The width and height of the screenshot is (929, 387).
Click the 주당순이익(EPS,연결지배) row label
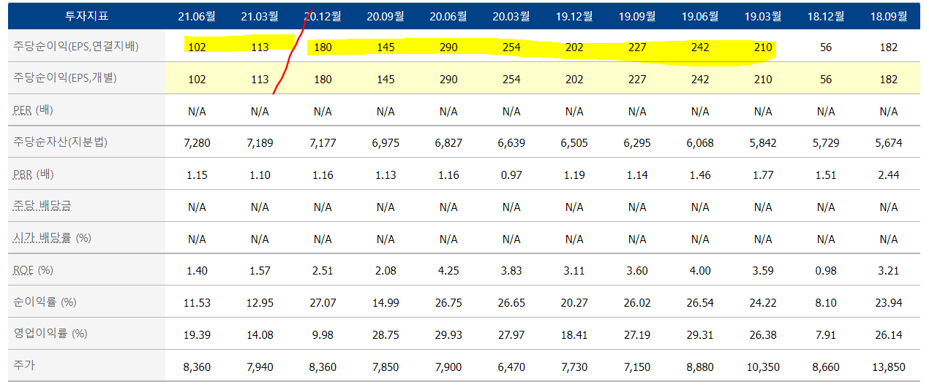(x=76, y=46)
